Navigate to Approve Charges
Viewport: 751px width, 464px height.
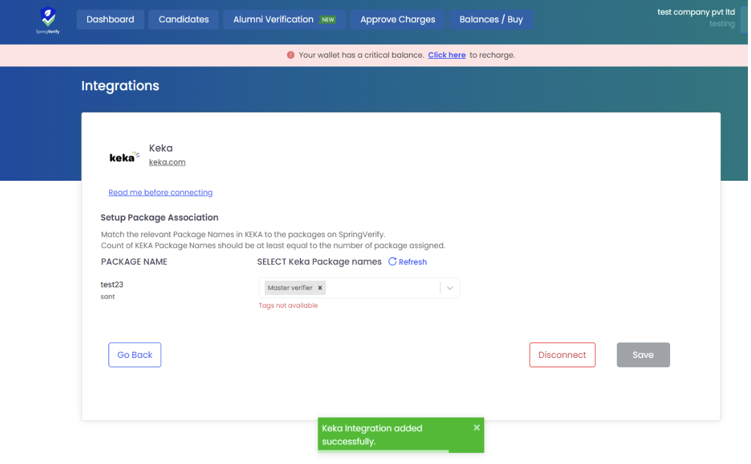point(397,20)
